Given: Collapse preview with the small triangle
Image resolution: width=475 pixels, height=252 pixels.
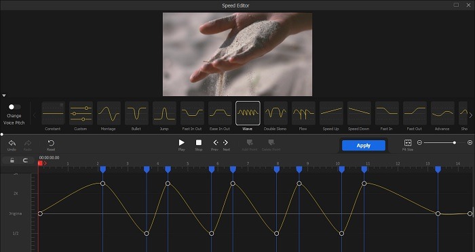Looking at the screenshot, I should click(4, 96).
